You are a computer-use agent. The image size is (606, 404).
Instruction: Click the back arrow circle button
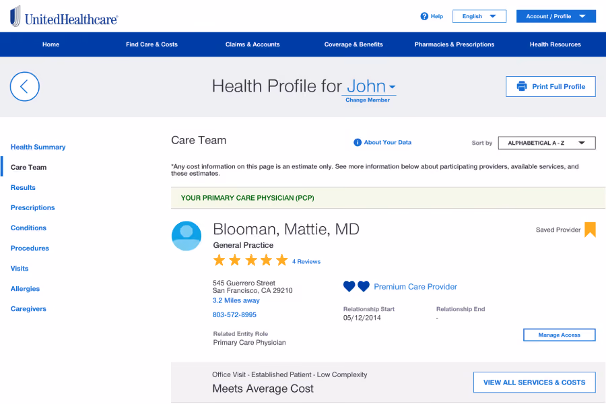pos(25,87)
